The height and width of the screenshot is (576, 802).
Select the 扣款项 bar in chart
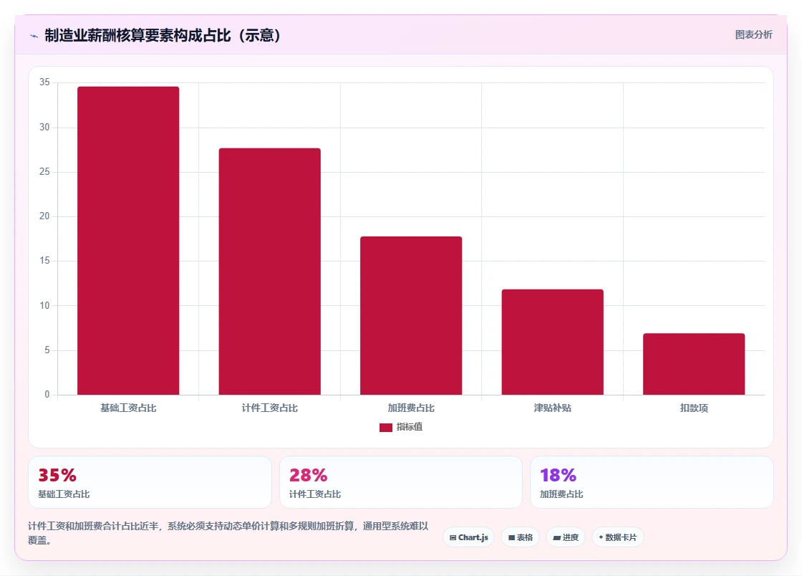pyautogui.click(x=694, y=364)
